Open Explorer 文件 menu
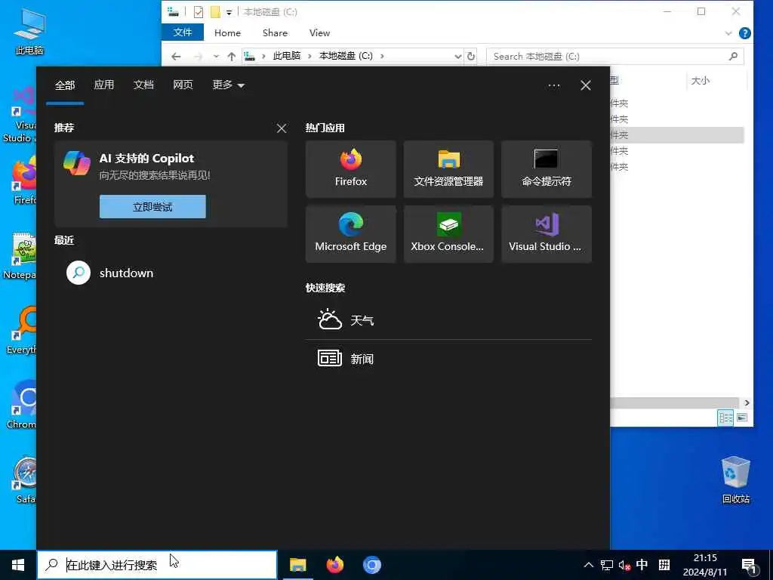 tap(183, 32)
